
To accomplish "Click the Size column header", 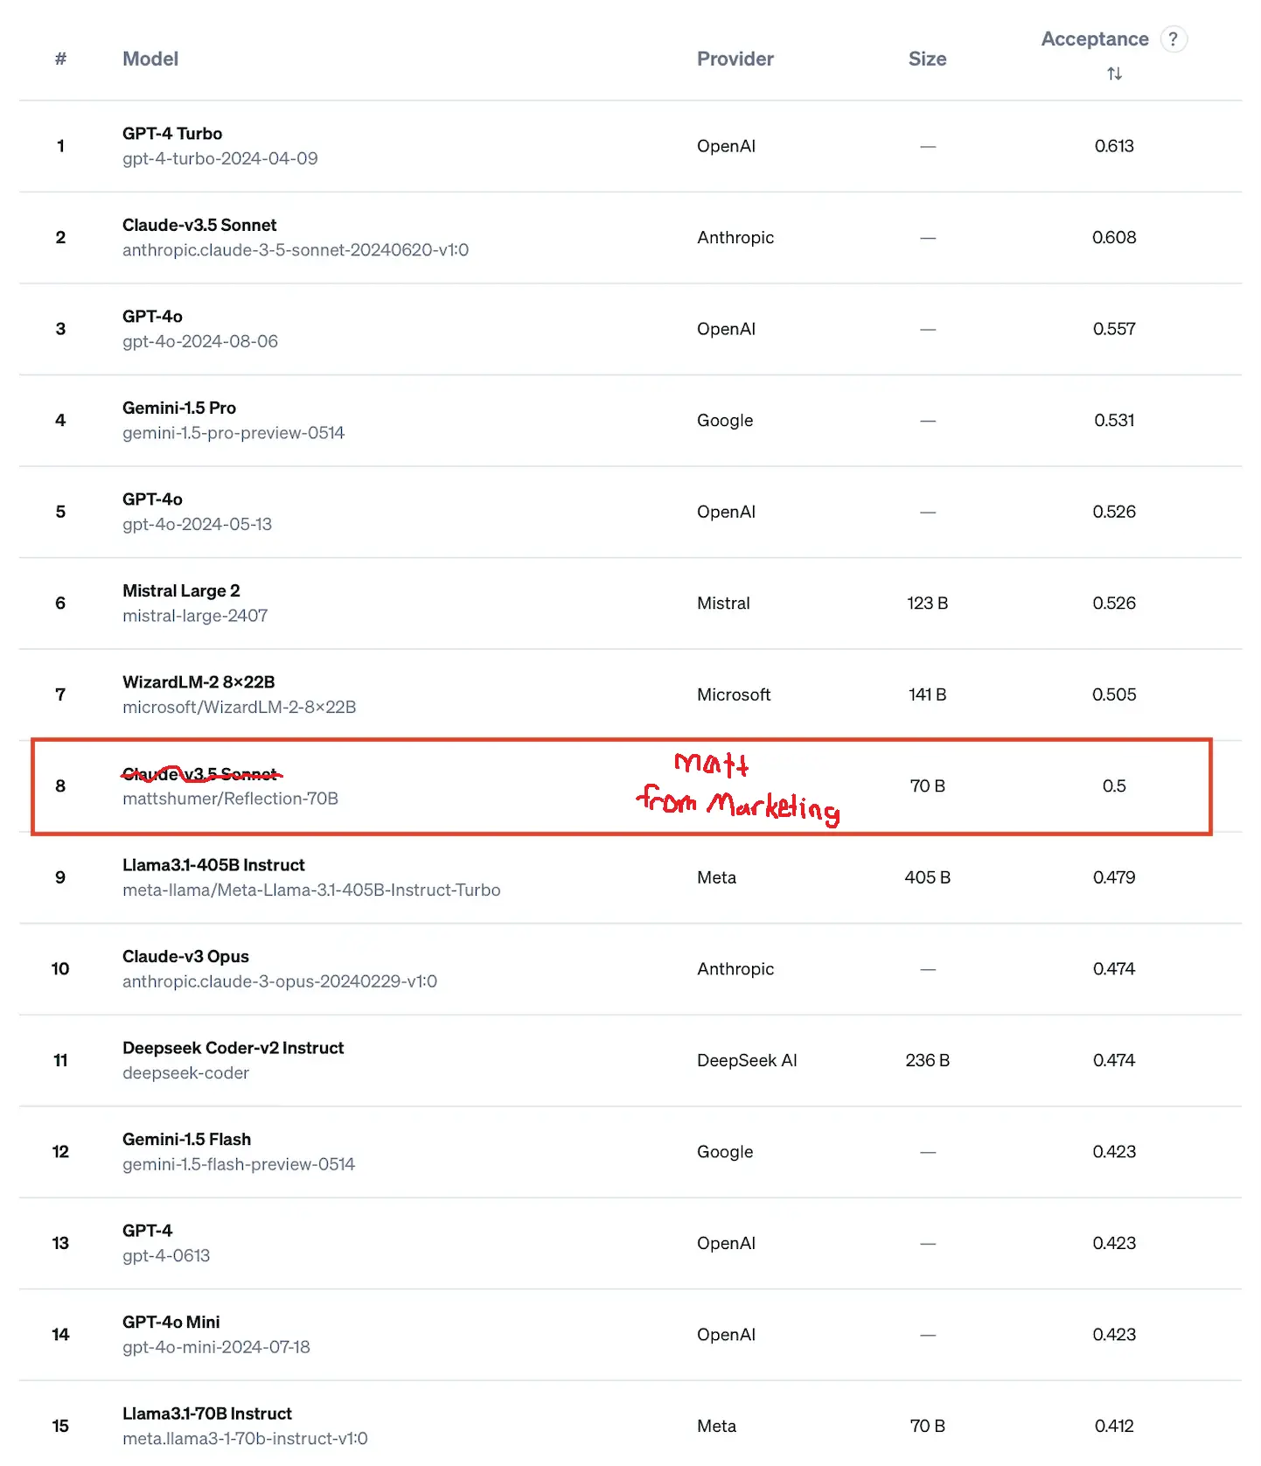I will coord(928,59).
